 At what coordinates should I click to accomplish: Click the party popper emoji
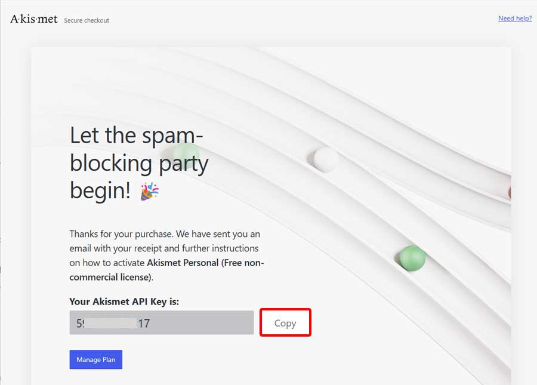(149, 191)
